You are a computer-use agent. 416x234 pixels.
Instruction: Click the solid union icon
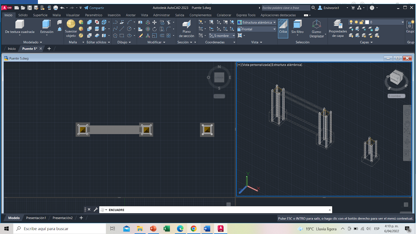tap(89, 22)
